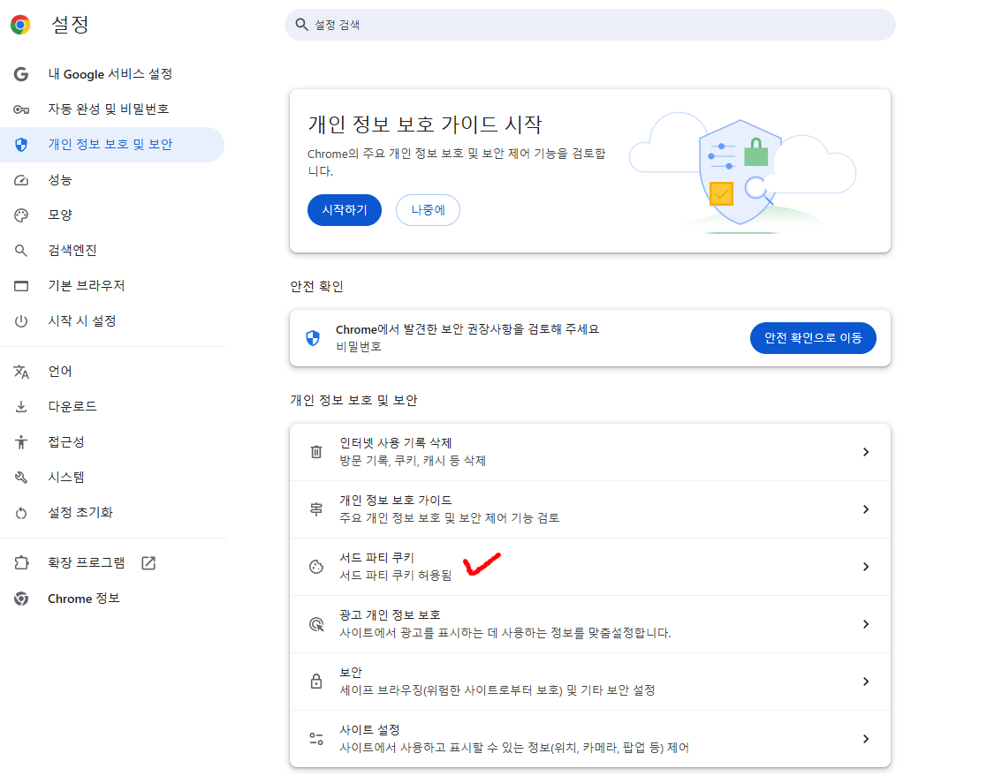Click the 사이트 설정 row title
The image size is (987, 776).
coord(369,730)
